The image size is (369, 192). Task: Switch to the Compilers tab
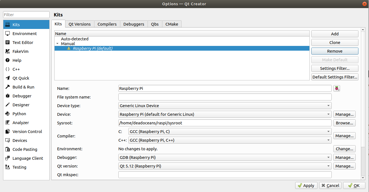[107, 24]
